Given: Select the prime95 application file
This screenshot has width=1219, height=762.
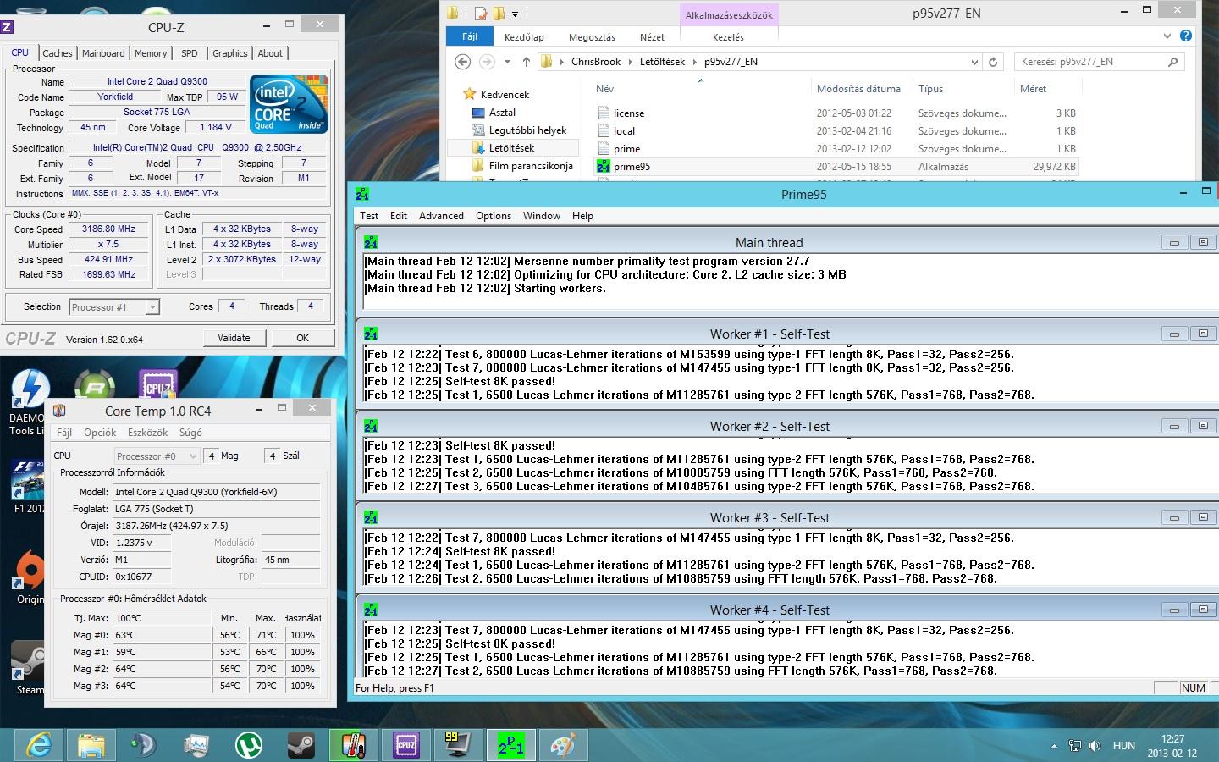Looking at the screenshot, I should (632, 167).
